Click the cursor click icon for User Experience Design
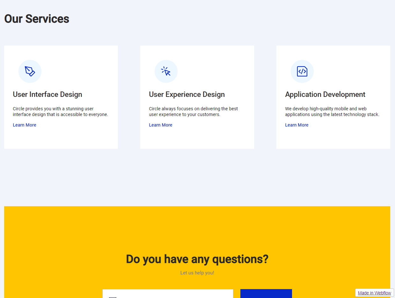 click(x=166, y=71)
